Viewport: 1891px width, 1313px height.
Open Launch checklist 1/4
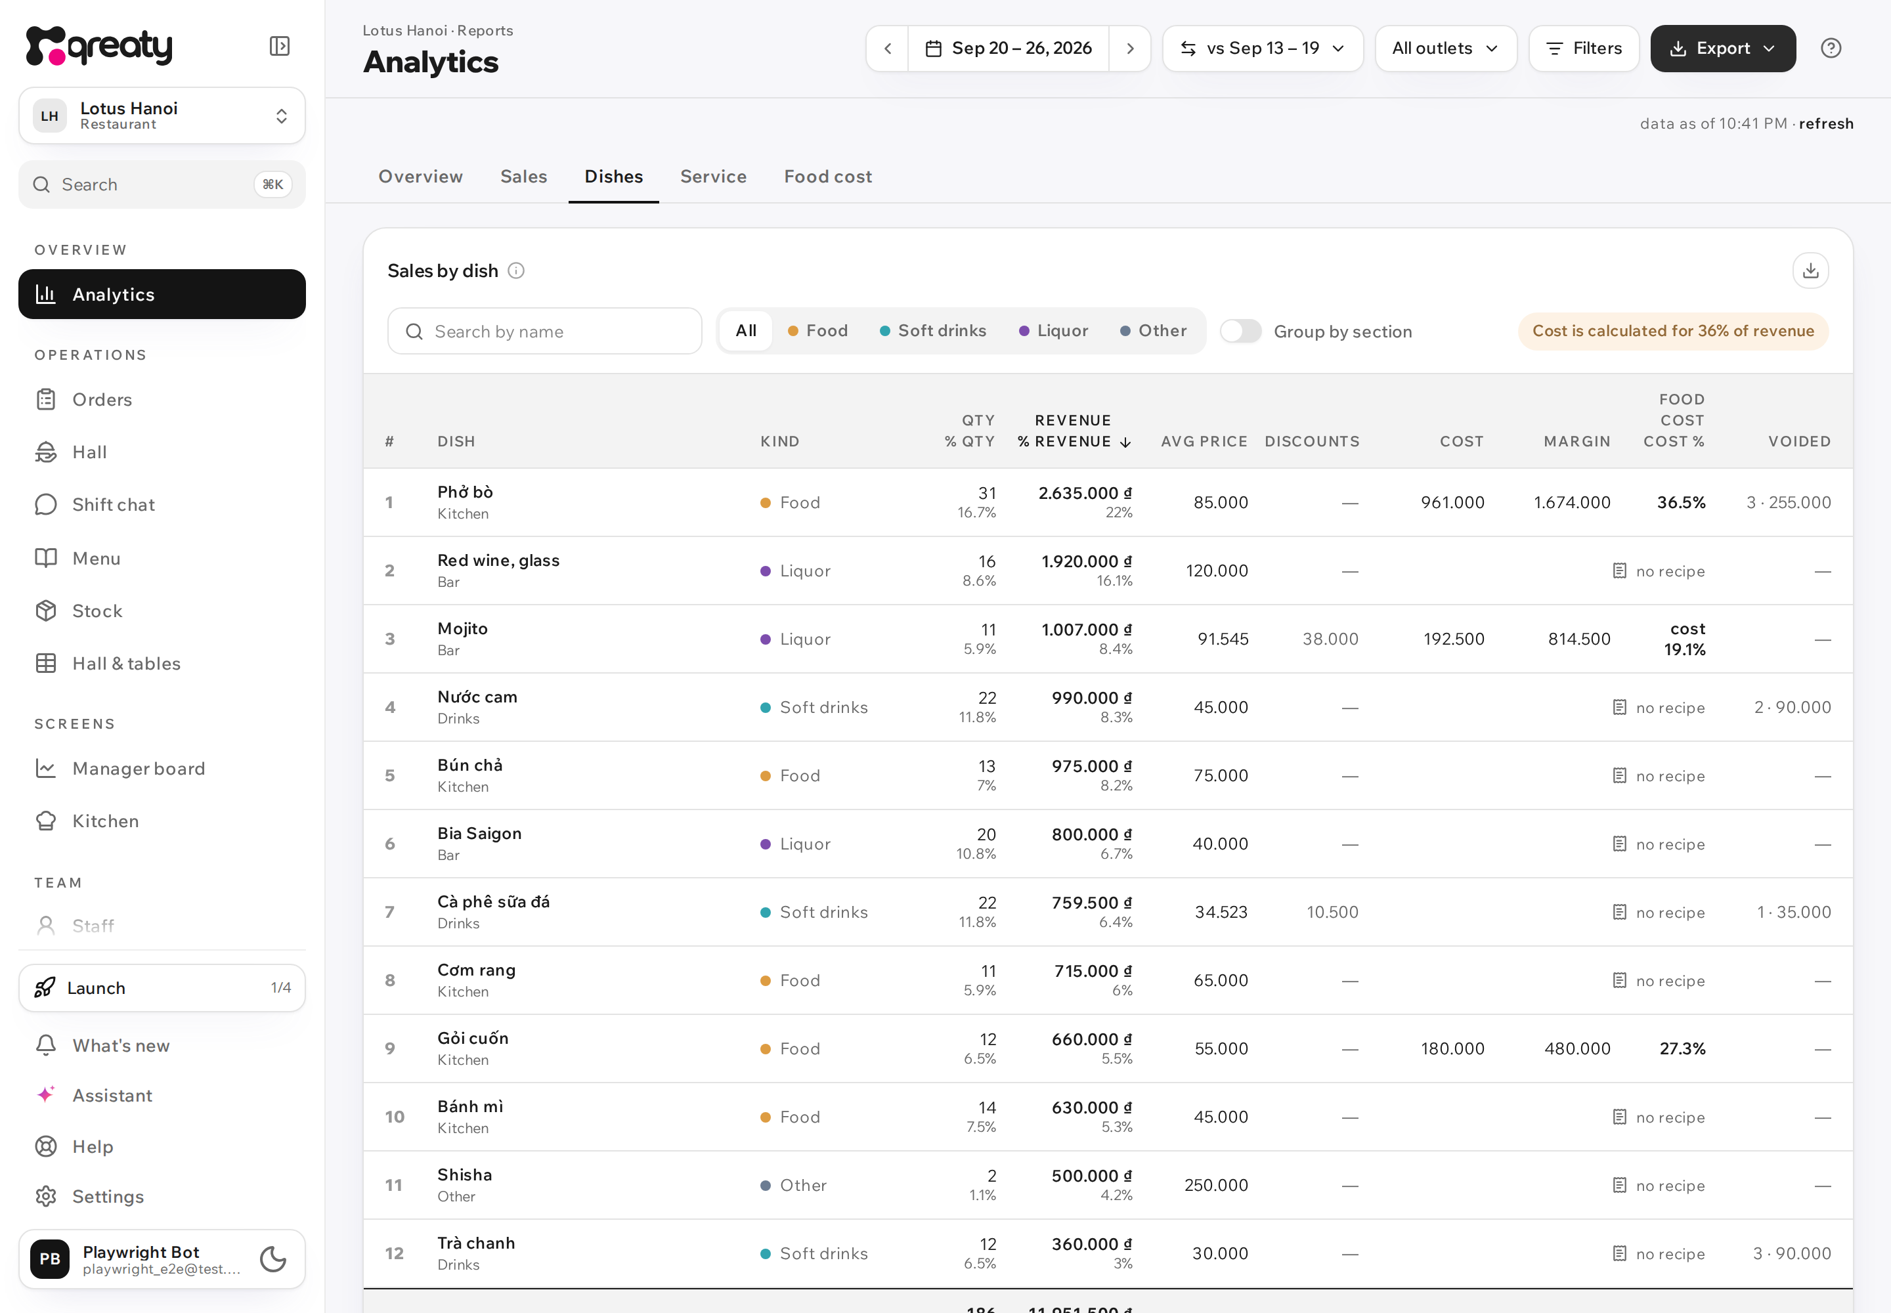[162, 988]
